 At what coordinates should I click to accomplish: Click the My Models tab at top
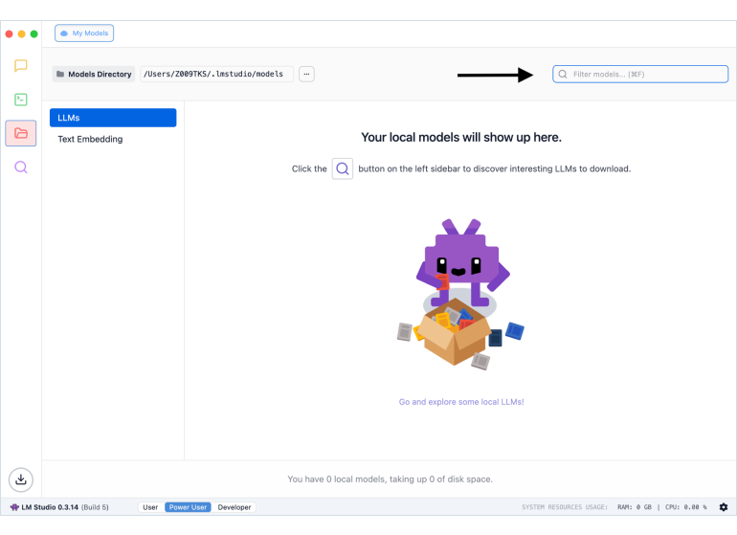(84, 33)
